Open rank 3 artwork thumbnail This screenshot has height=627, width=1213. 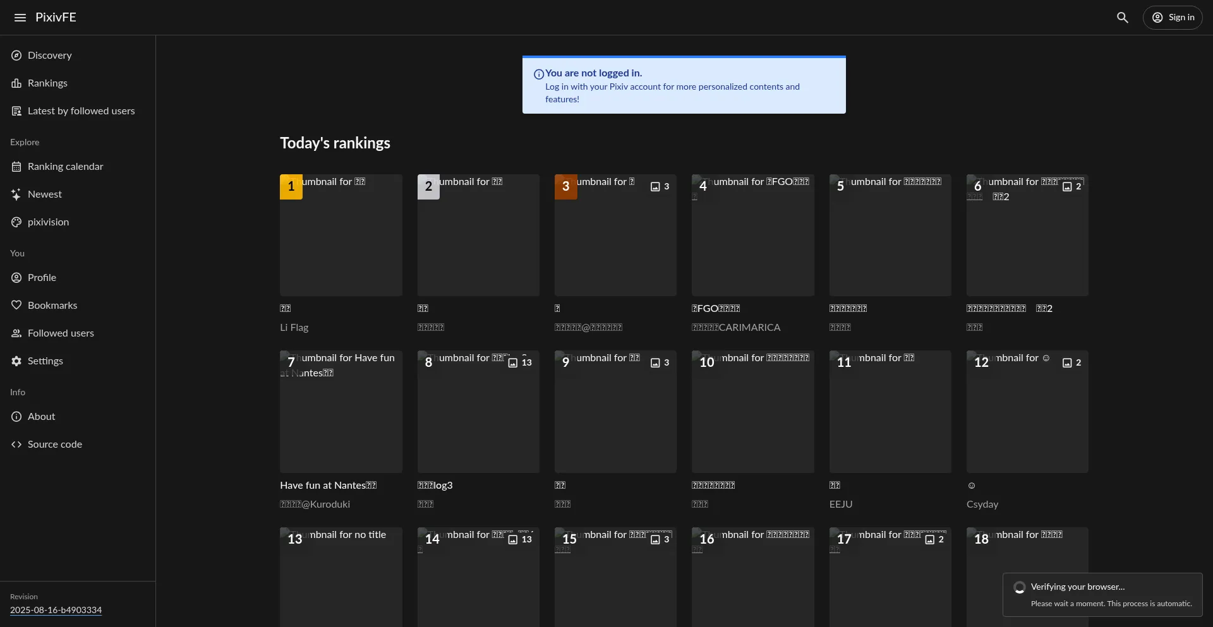[615, 235]
